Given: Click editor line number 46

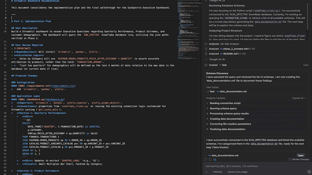Looking at the screenshot, I should 5,171.
